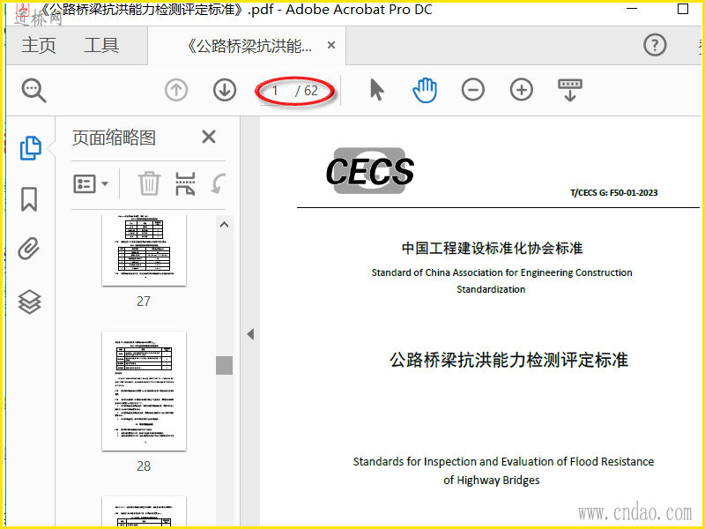Open thumbnail panel options dropdown
Image resolution: width=705 pixels, height=529 pixels.
[91, 183]
